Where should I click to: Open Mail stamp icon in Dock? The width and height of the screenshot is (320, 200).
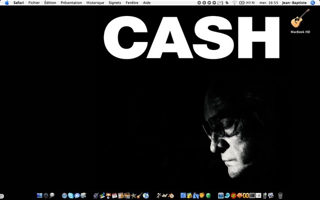click(x=83, y=195)
